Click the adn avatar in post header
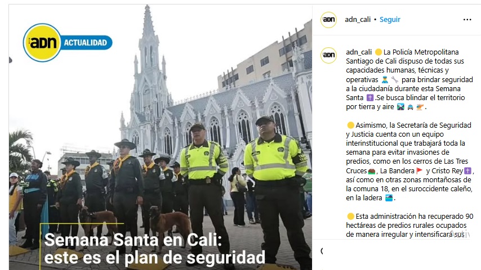Viewport: 481px width, 270px height. (x=328, y=20)
